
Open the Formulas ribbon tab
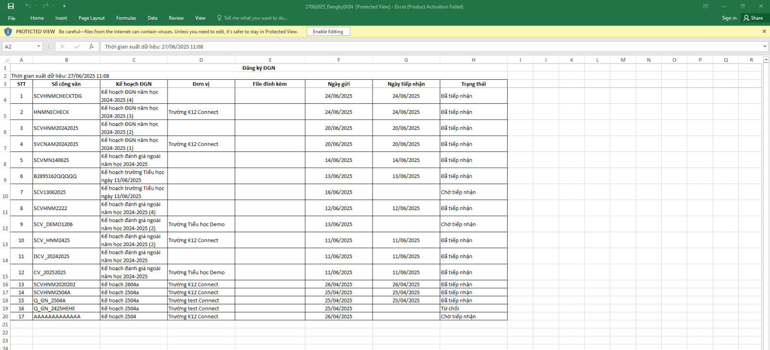tap(126, 18)
